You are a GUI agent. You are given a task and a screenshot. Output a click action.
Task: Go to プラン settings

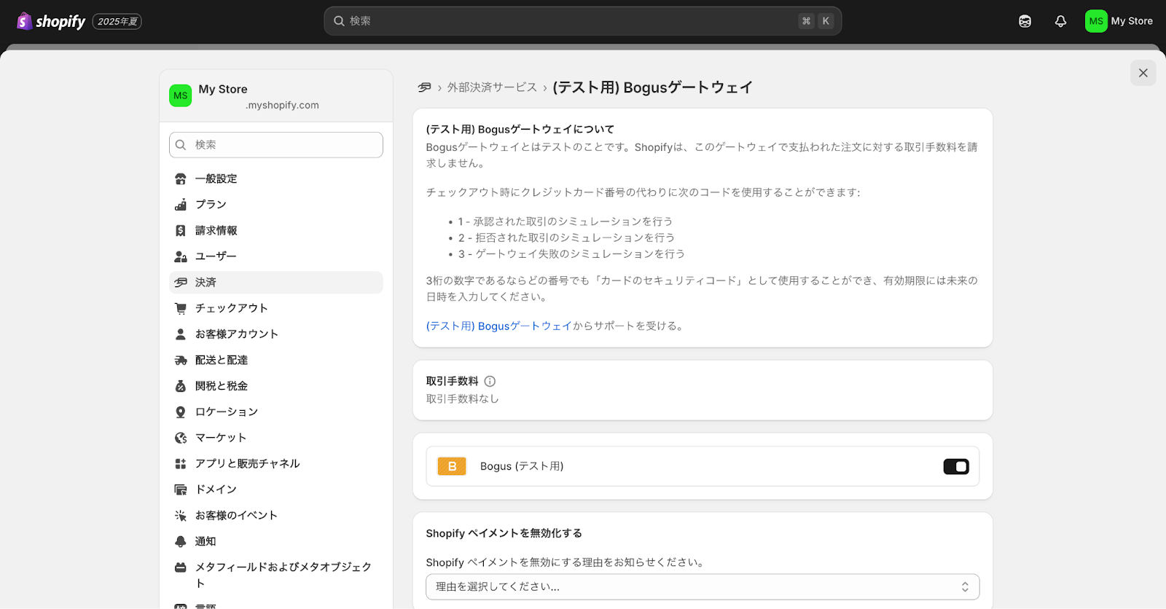pos(275,205)
